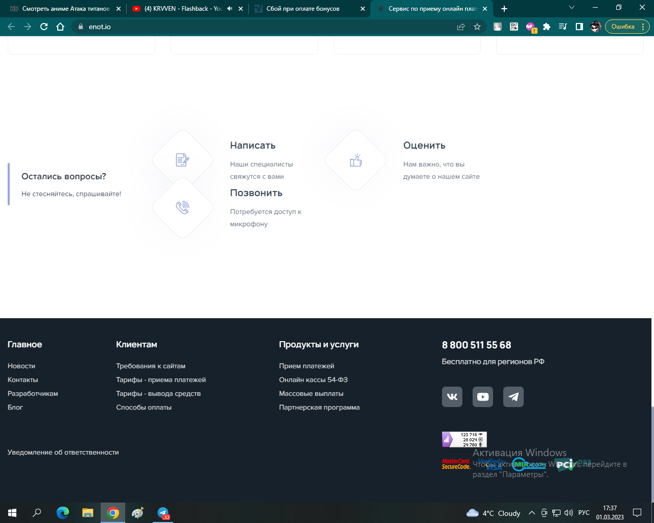The width and height of the screenshot is (654, 523).
Task: Bookmark this page with the star icon
Action: (477, 27)
